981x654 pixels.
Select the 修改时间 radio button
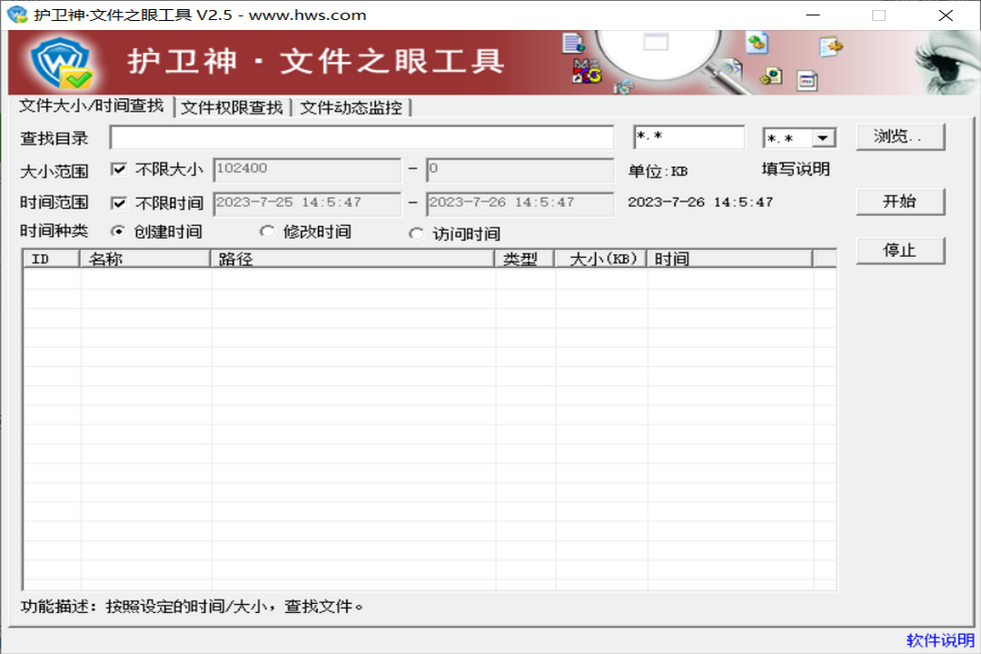[267, 232]
